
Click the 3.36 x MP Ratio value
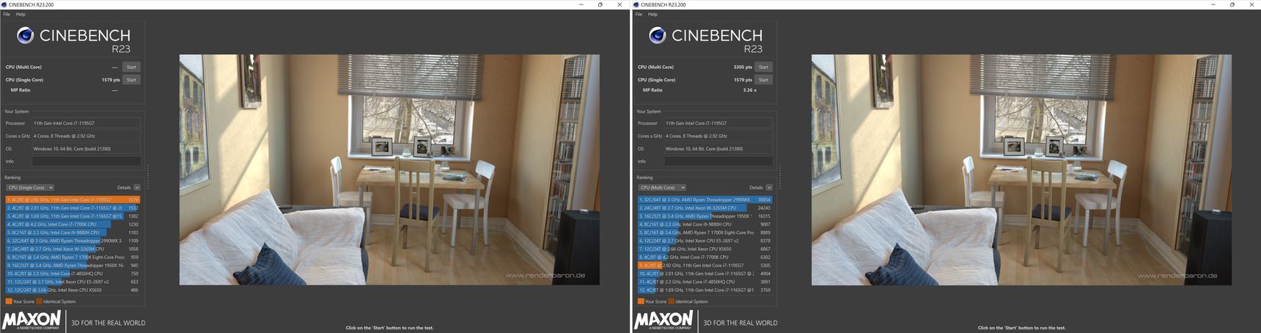click(x=749, y=90)
